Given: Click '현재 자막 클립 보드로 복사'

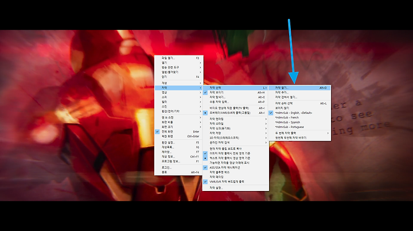Looking at the screenshot, I should tap(236, 149).
